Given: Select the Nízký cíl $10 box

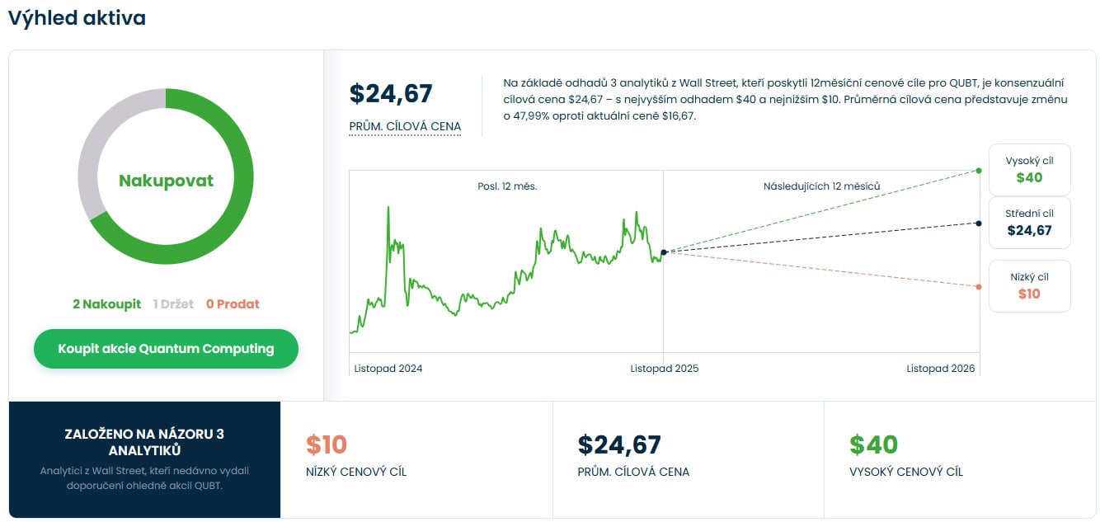Looking at the screenshot, I should point(1029,286).
